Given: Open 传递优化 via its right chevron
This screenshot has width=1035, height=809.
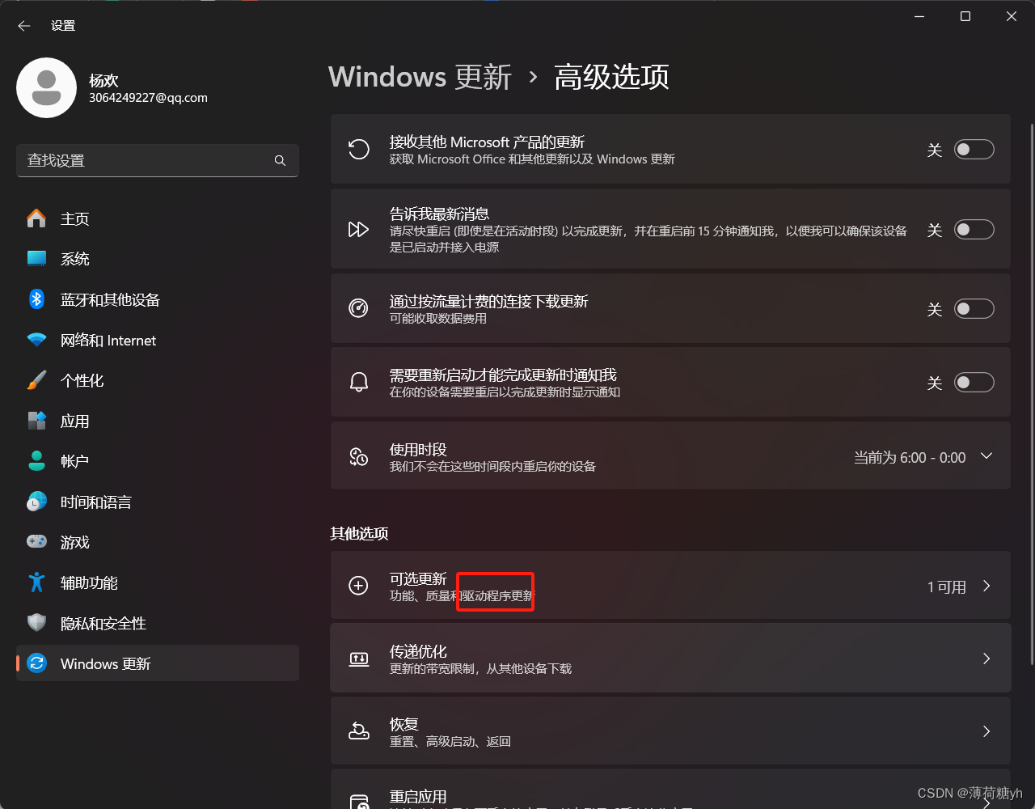Looking at the screenshot, I should click(x=986, y=659).
